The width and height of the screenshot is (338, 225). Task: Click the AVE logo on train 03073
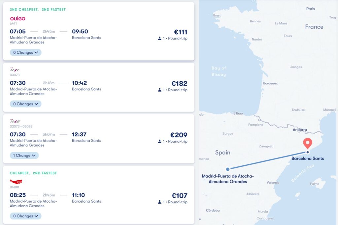[15, 70]
